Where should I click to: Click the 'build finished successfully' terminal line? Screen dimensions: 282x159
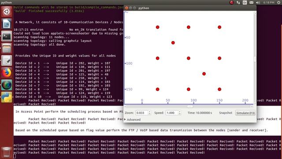pyautogui.click(x=49, y=11)
